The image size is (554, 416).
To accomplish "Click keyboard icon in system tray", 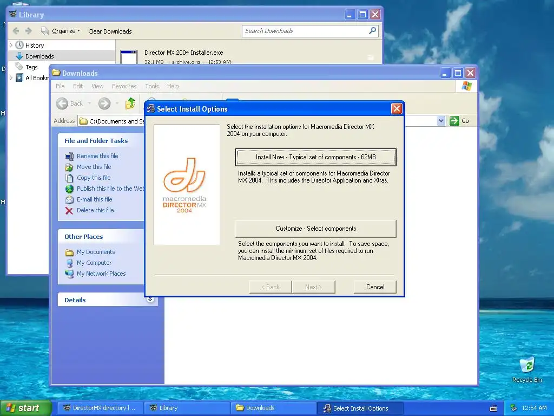I will 493,408.
